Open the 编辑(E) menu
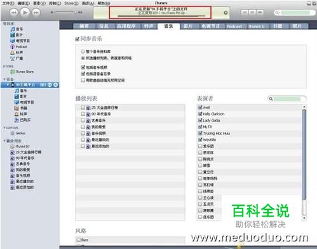Image resolution: width=317 pixels, height=249 pixels. click(x=24, y=3)
